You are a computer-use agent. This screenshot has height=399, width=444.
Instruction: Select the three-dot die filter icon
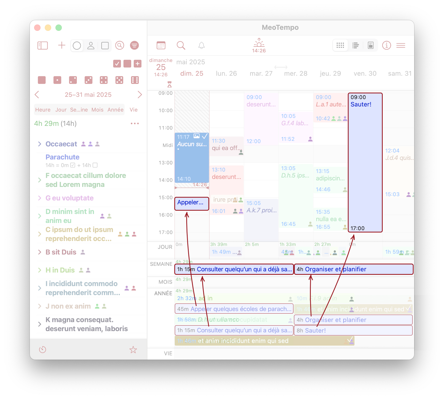click(x=88, y=80)
